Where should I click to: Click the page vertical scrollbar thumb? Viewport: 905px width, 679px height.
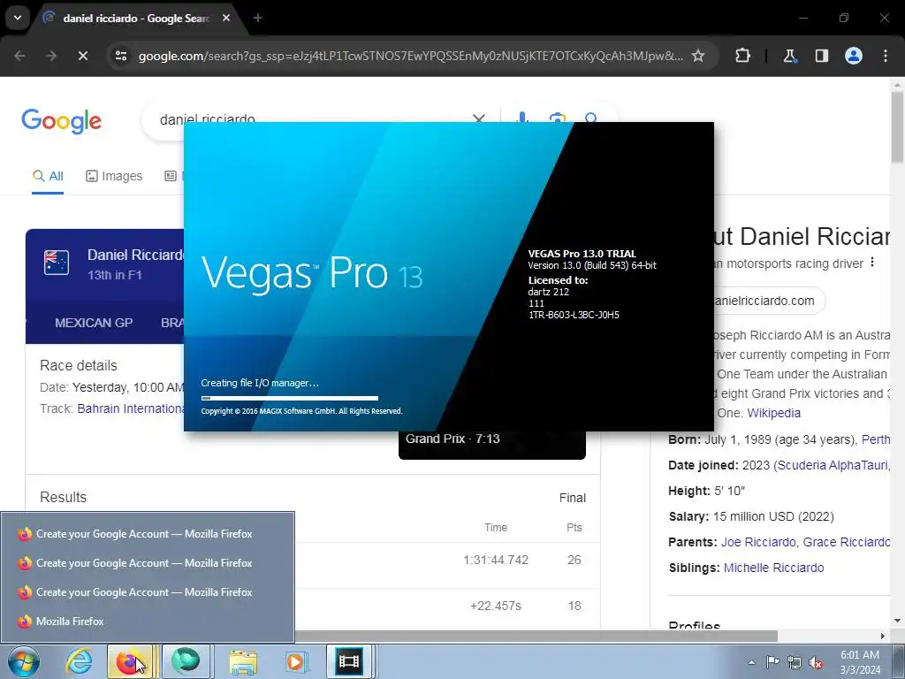pos(898,126)
